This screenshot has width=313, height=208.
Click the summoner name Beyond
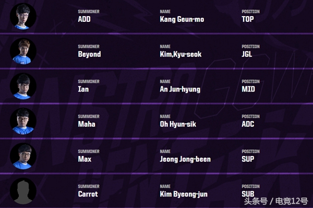click(89, 54)
